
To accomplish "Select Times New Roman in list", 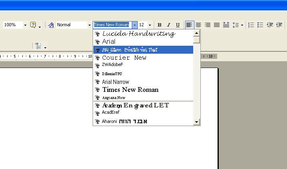I will (143, 90).
